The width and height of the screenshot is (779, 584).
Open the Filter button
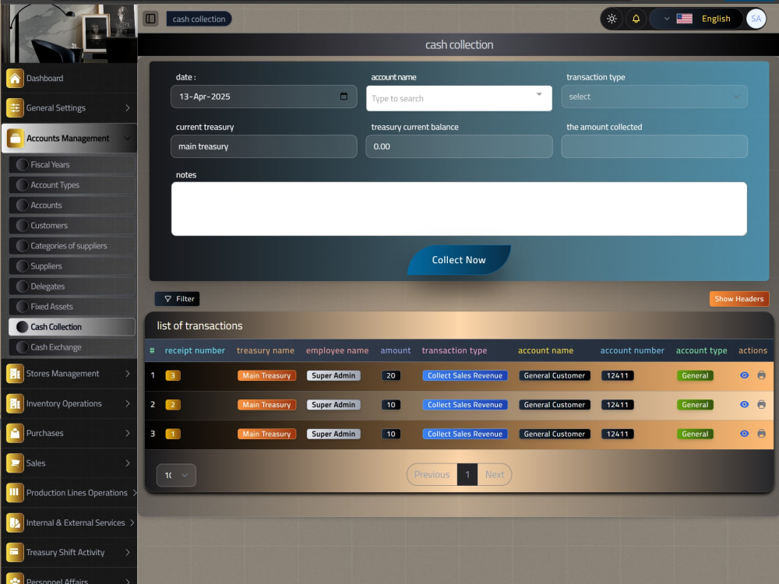click(177, 299)
